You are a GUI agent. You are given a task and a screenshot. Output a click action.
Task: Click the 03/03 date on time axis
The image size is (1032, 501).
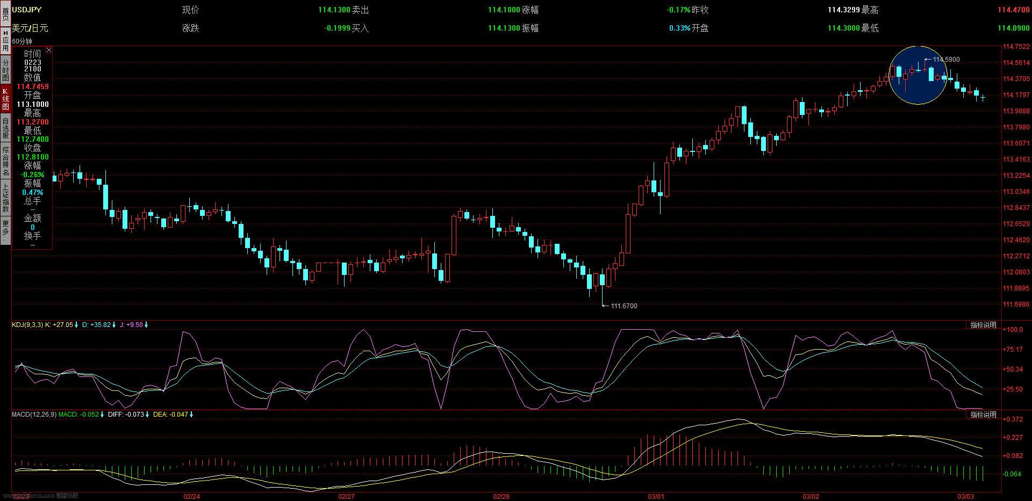point(965,496)
